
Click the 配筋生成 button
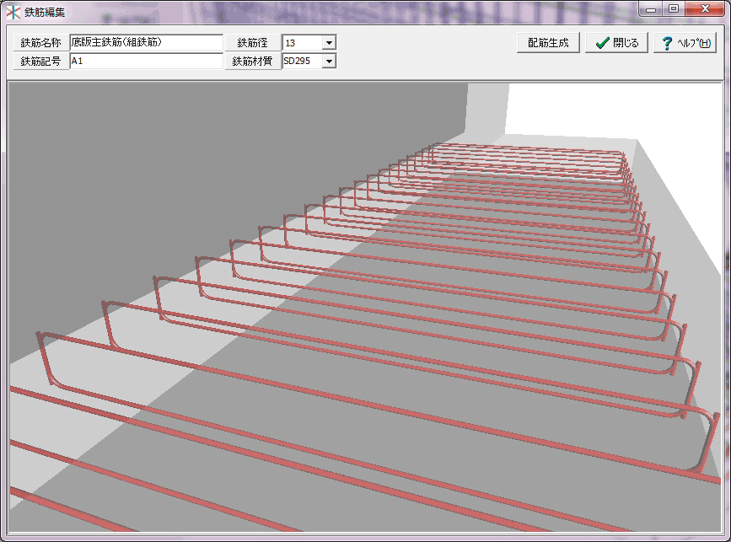pyautogui.click(x=548, y=43)
